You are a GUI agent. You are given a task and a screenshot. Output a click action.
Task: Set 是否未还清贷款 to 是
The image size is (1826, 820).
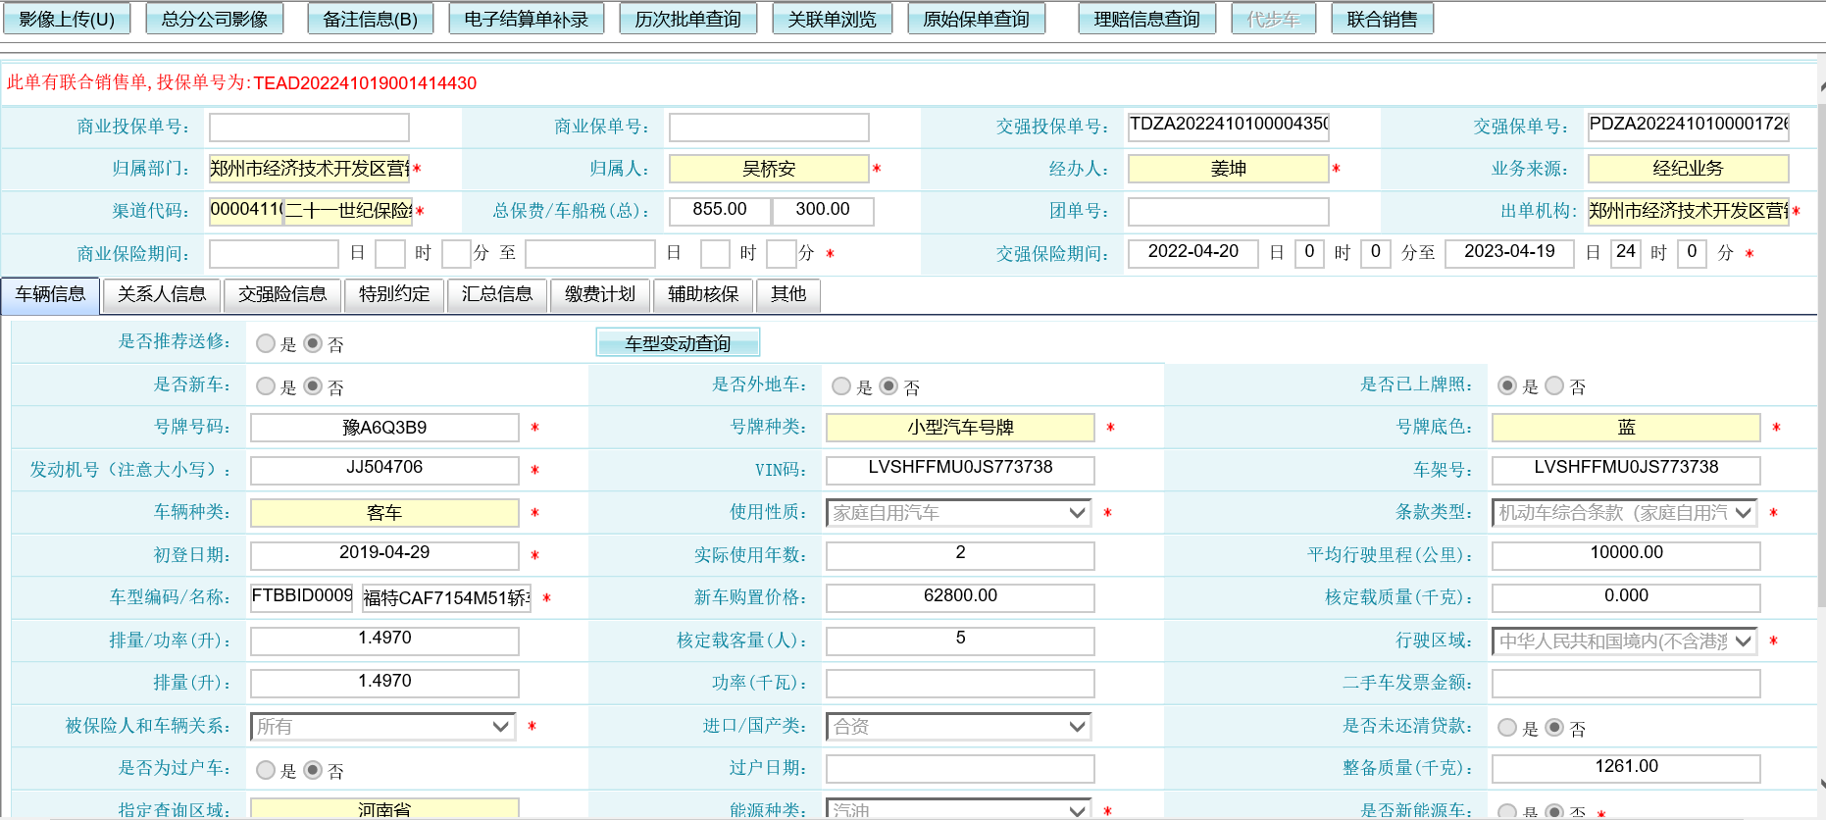1507,728
